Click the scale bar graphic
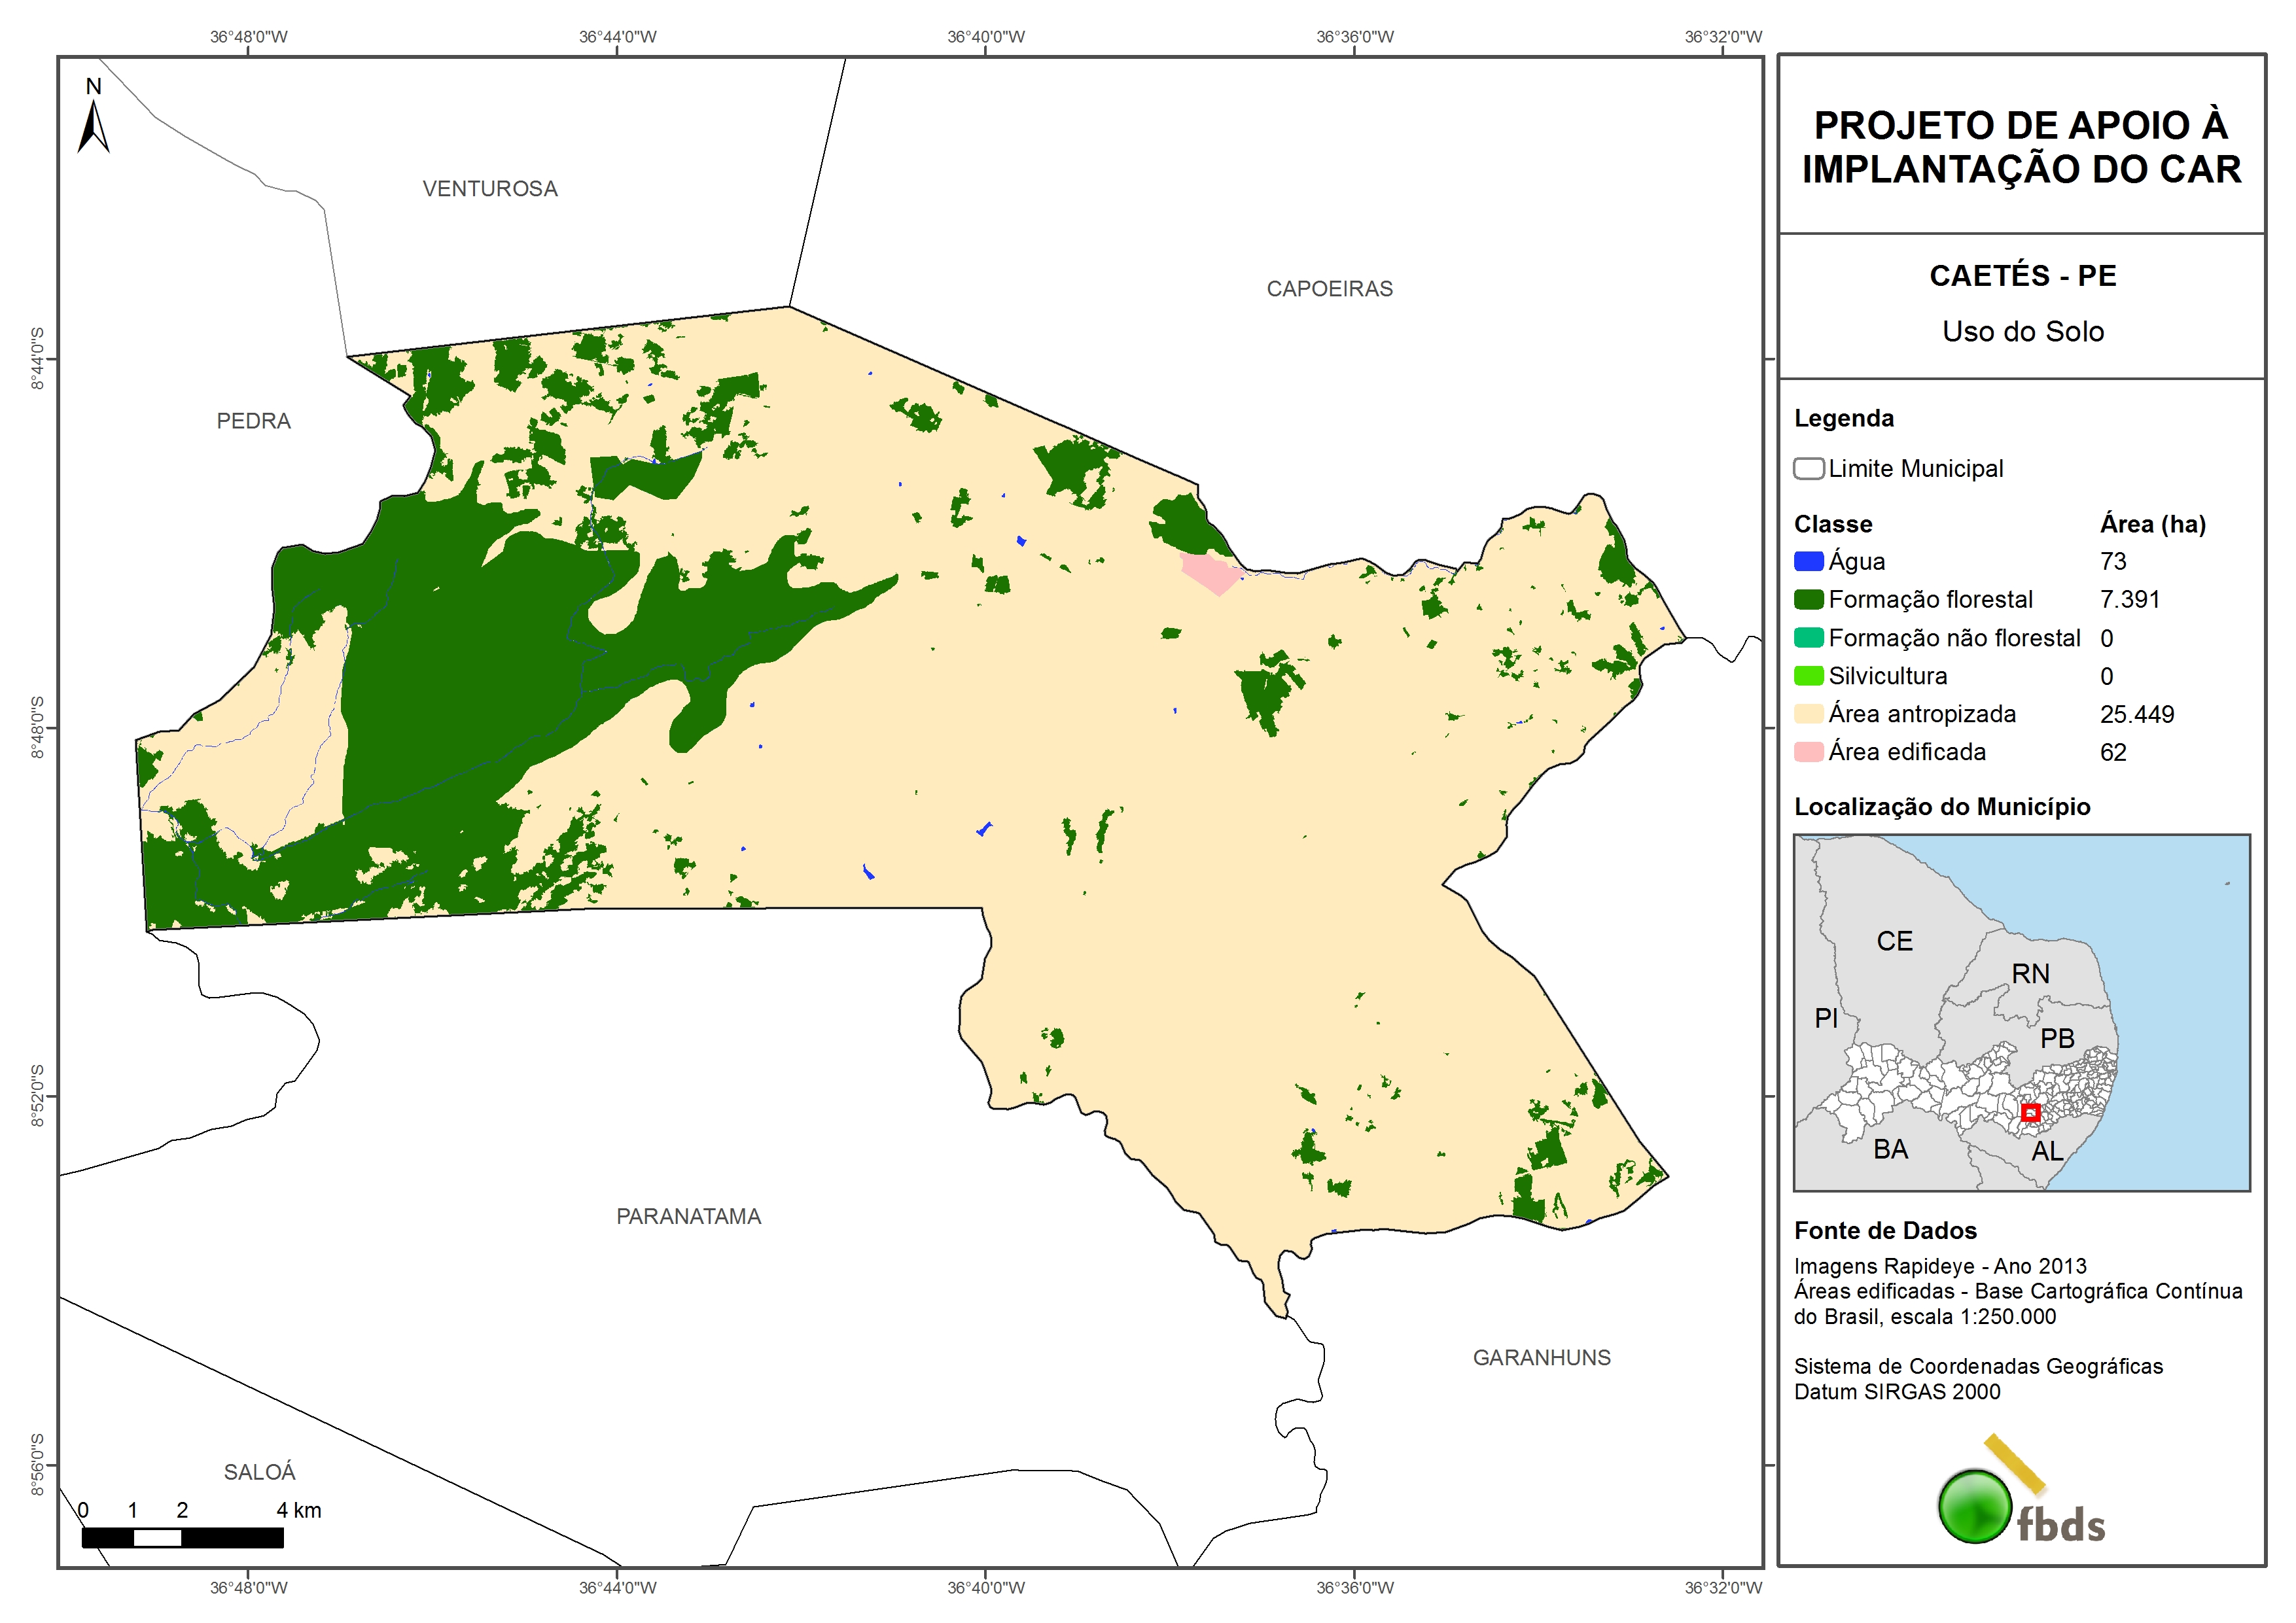The width and height of the screenshot is (2296, 1623). tap(182, 1537)
